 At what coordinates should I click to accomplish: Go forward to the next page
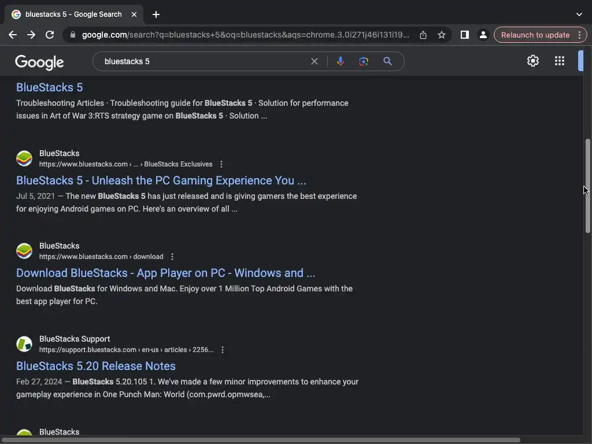[x=31, y=35]
